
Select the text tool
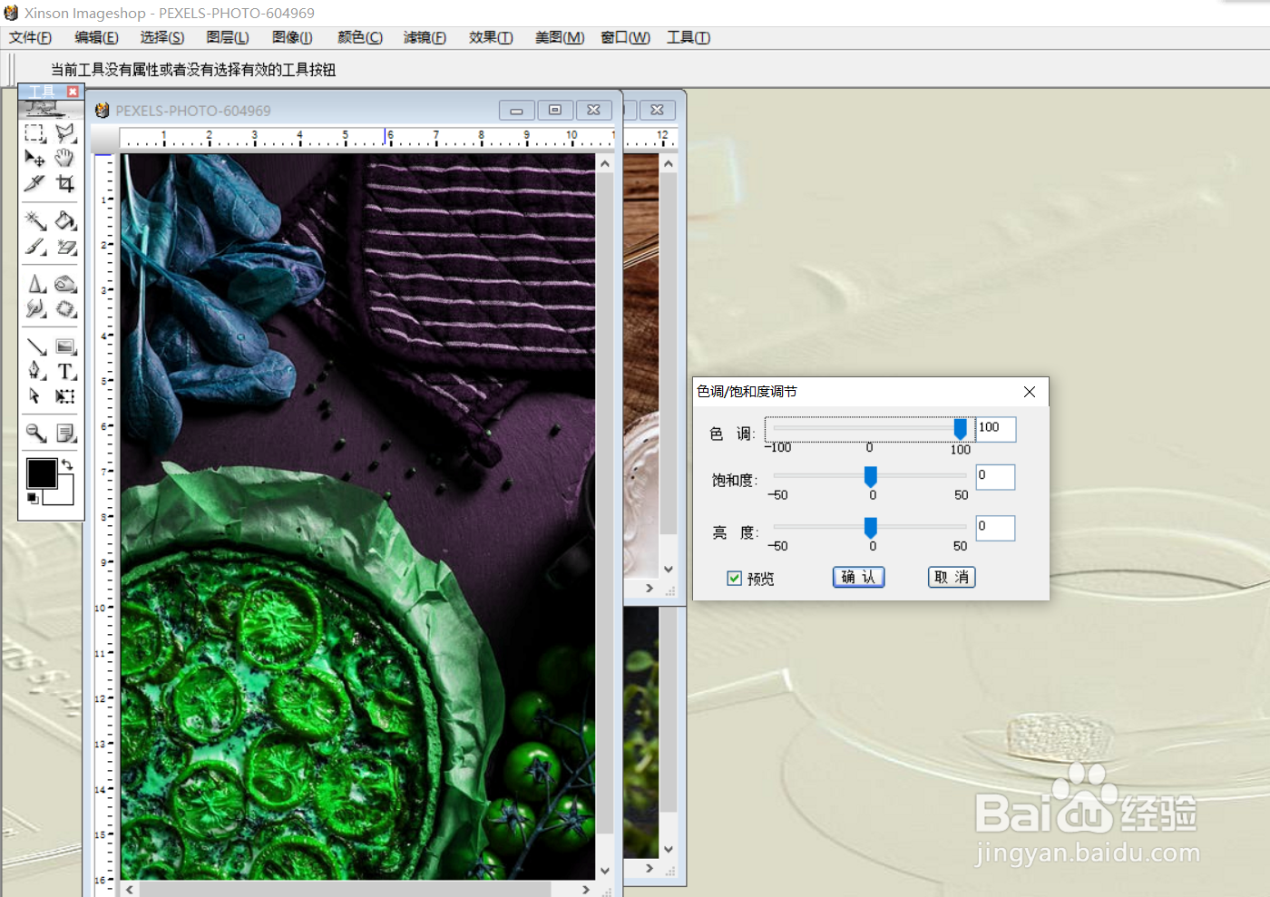point(65,371)
